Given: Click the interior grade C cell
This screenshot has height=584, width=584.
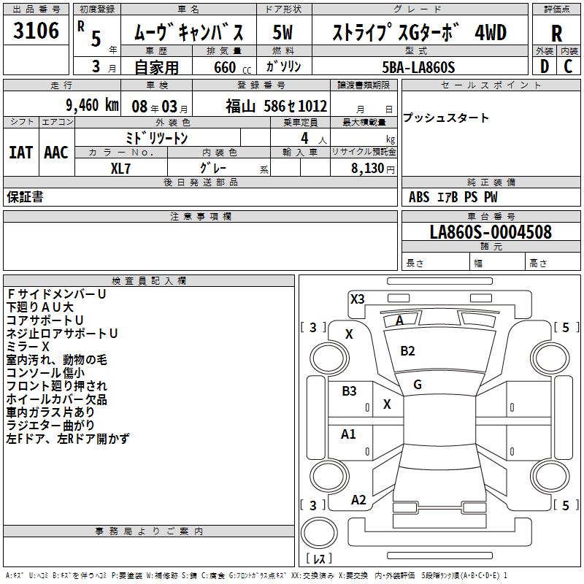Looking at the screenshot, I should 569,66.
